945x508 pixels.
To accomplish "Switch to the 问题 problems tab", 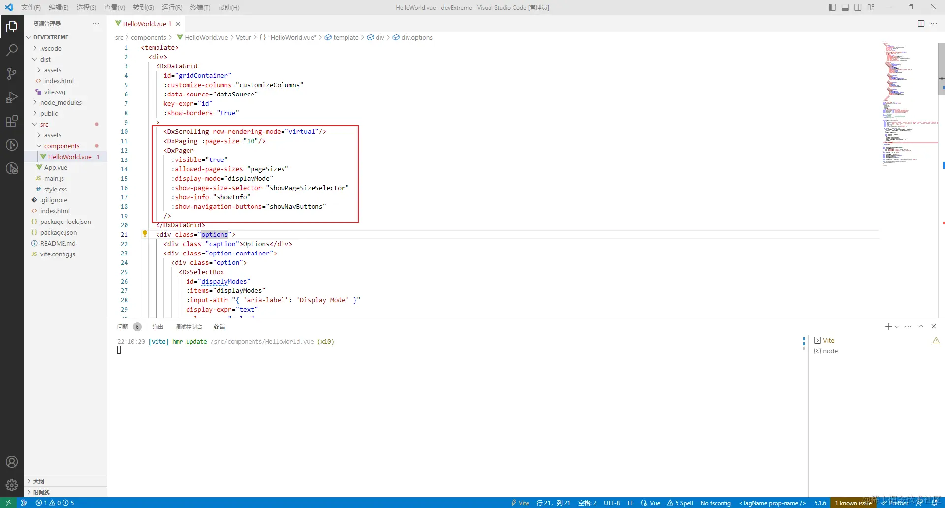I will (x=129, y=327).
